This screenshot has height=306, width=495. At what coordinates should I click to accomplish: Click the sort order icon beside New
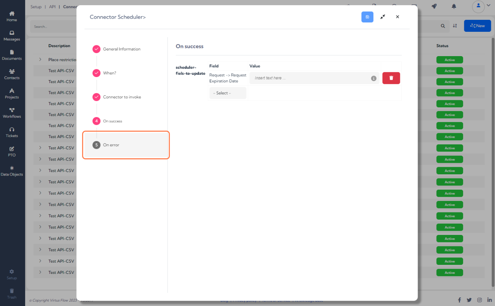[x=455, y=26]
